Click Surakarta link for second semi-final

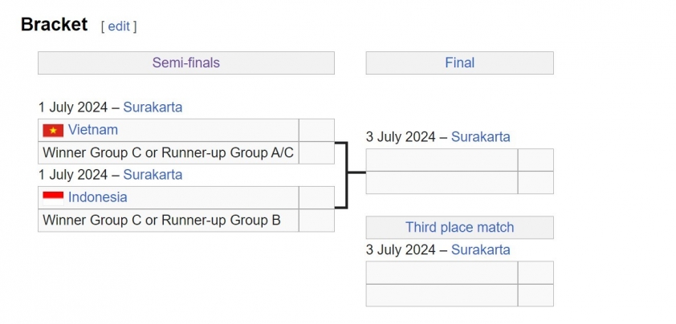153,175
